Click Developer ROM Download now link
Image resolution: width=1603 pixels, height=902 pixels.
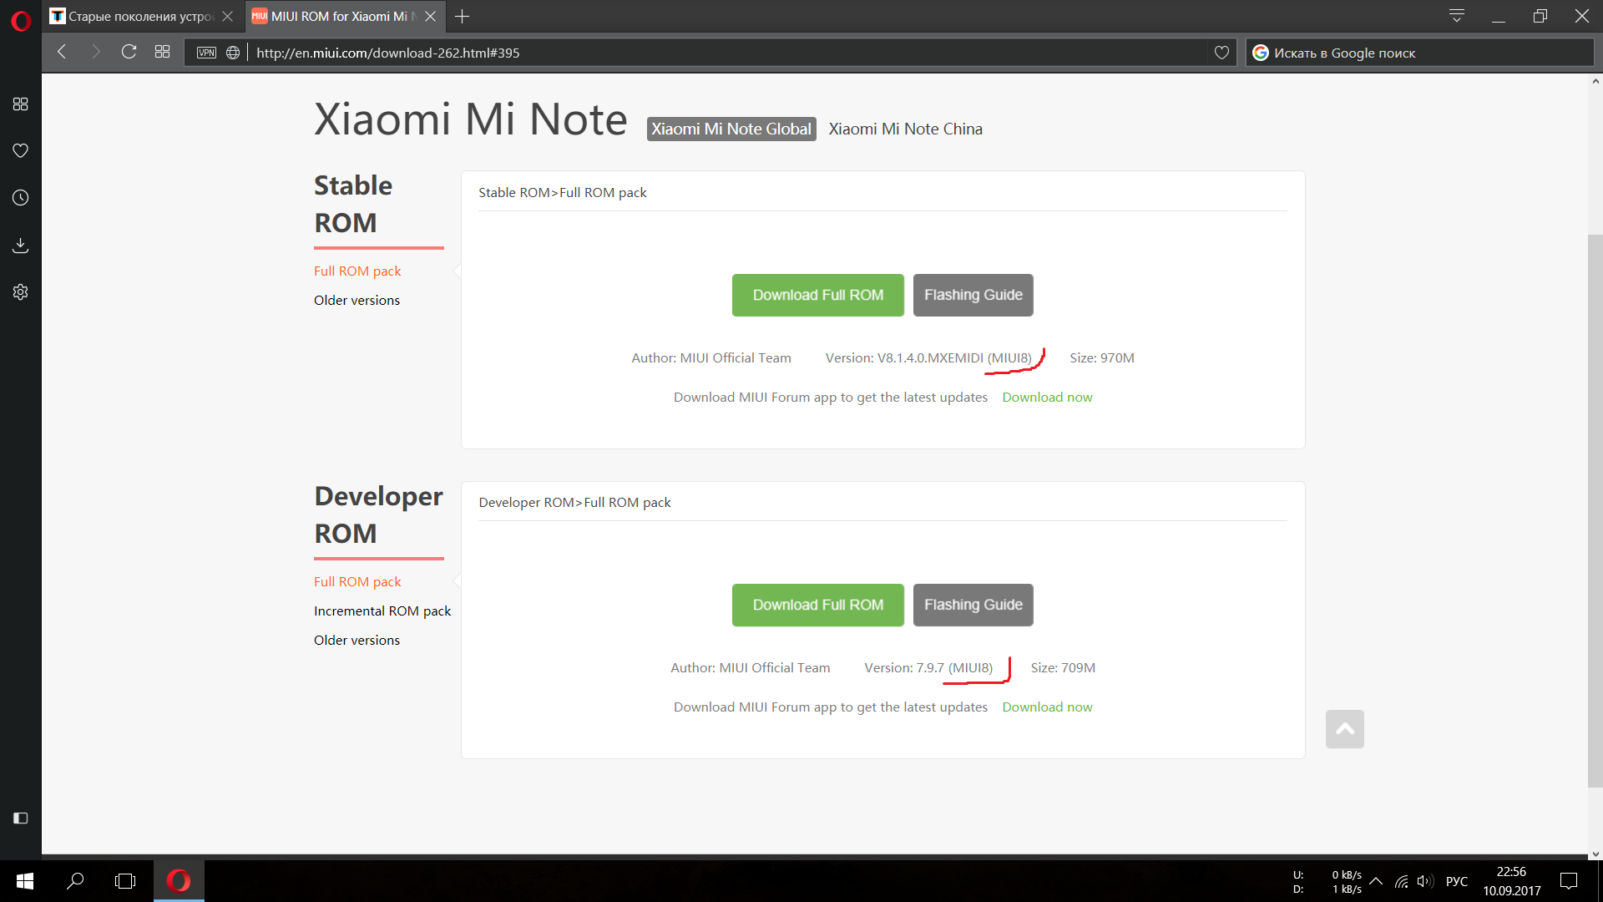(1047, 707)
